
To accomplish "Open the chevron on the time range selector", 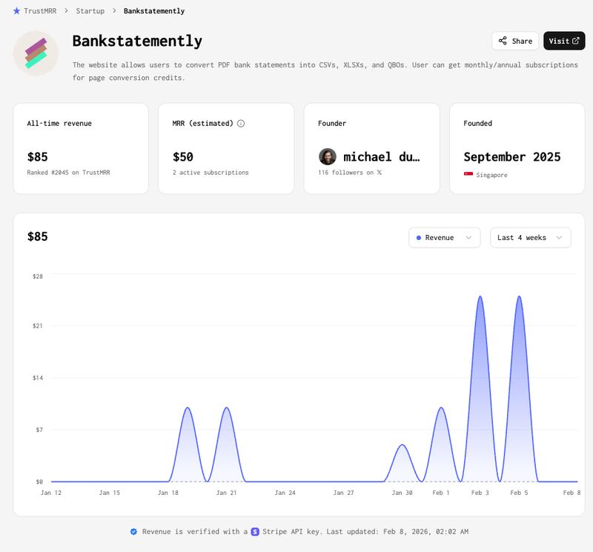I will click(560, 238).
